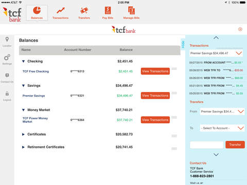Viewport: 247px width, 185px height.
Task: Collapse the Checking account group
Action: (24, 61)
